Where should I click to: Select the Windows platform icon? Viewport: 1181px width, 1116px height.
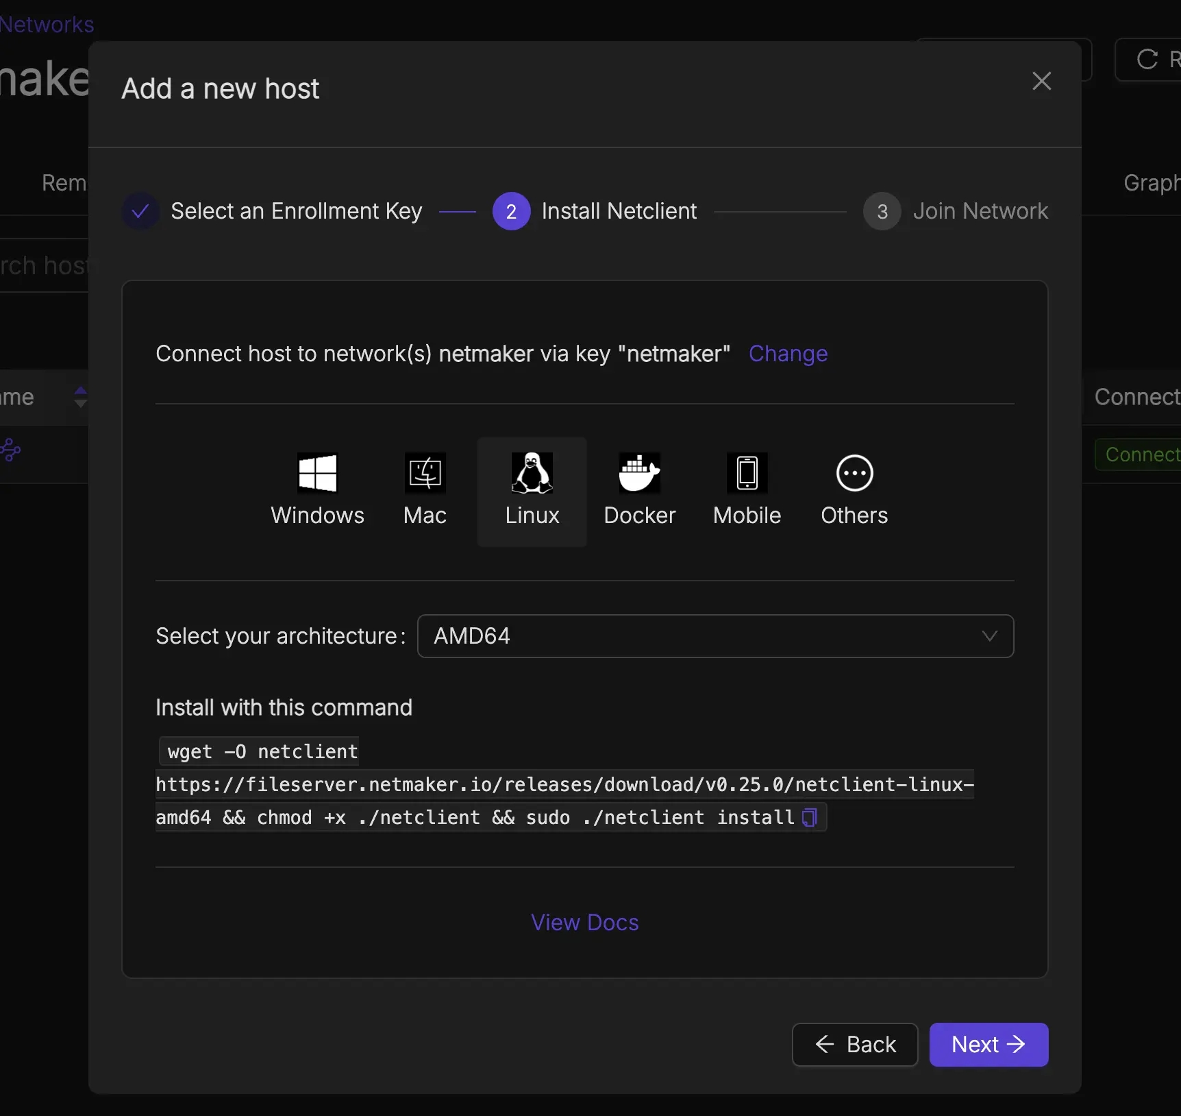coord(317,473)
